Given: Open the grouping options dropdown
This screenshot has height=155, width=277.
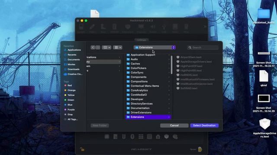Looking at the screenshot, I should (x=117, y=47).
